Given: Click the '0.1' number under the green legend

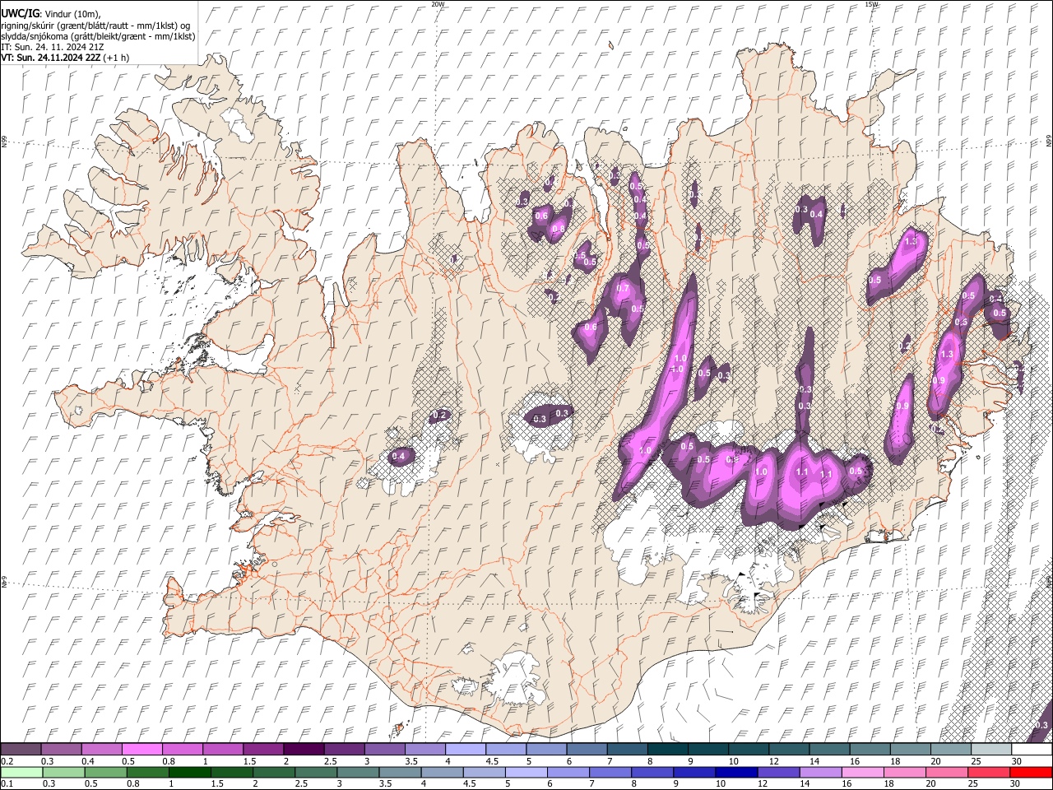Looking at the screenshot, I should point(6,784).
